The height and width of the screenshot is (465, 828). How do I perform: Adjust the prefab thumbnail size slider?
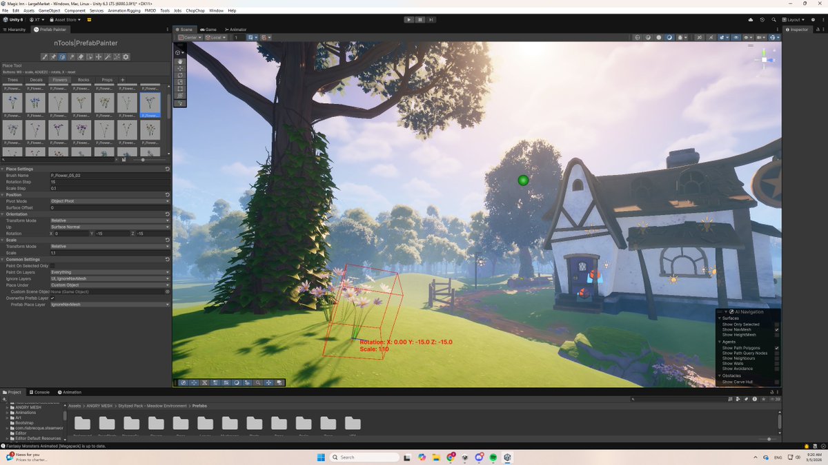144,160
